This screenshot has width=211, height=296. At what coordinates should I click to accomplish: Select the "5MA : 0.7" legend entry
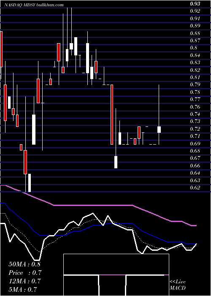23,289
